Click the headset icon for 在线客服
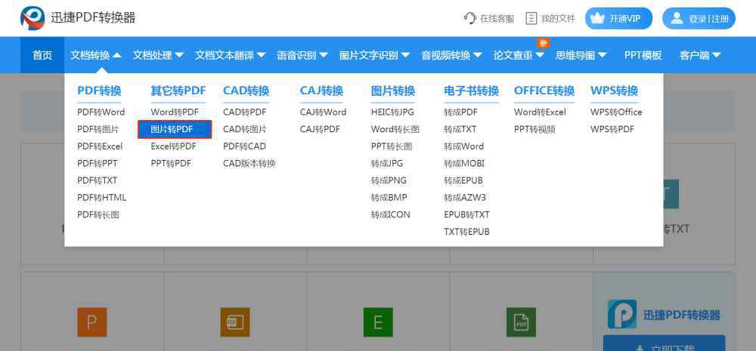This screenshot has width=756, height=351. pyautogui.click(x=469, y=18)
